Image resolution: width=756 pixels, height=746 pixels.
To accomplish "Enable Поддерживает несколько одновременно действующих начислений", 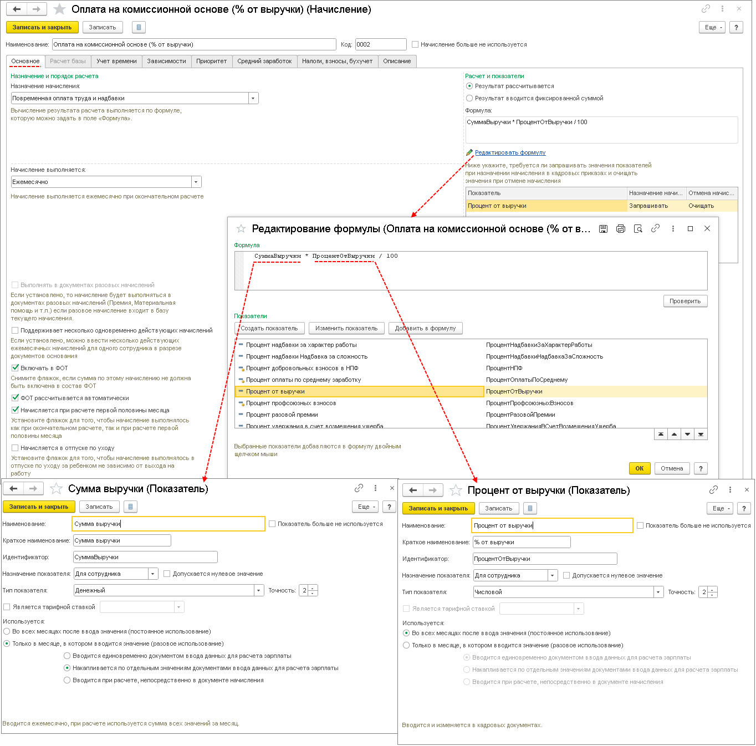I will pos(15,330).
